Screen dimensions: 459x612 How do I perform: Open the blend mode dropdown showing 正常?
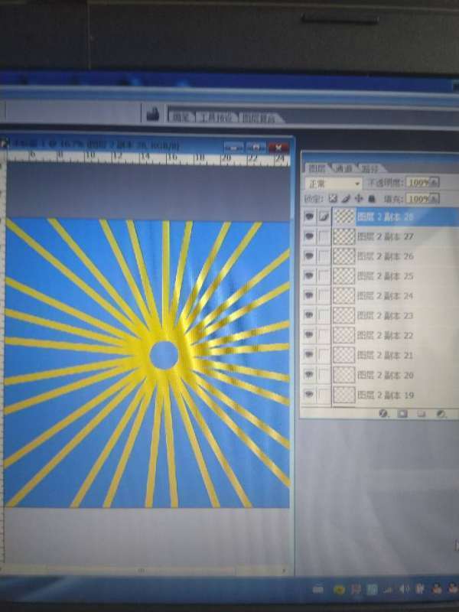pos(333,184)
